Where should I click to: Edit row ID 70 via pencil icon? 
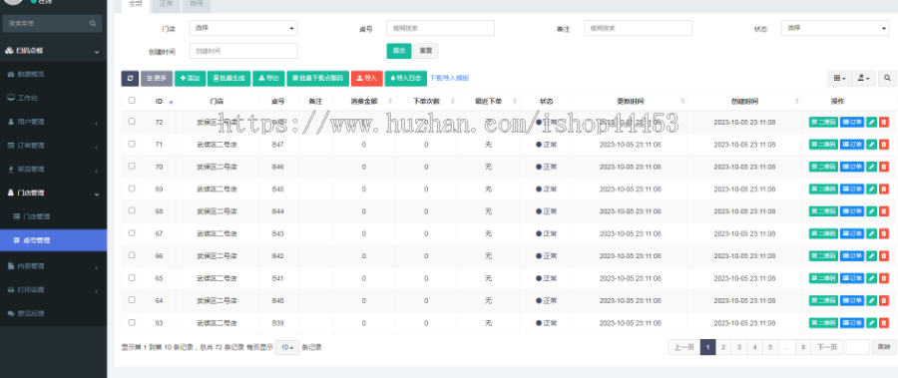[x=872, y=167]
